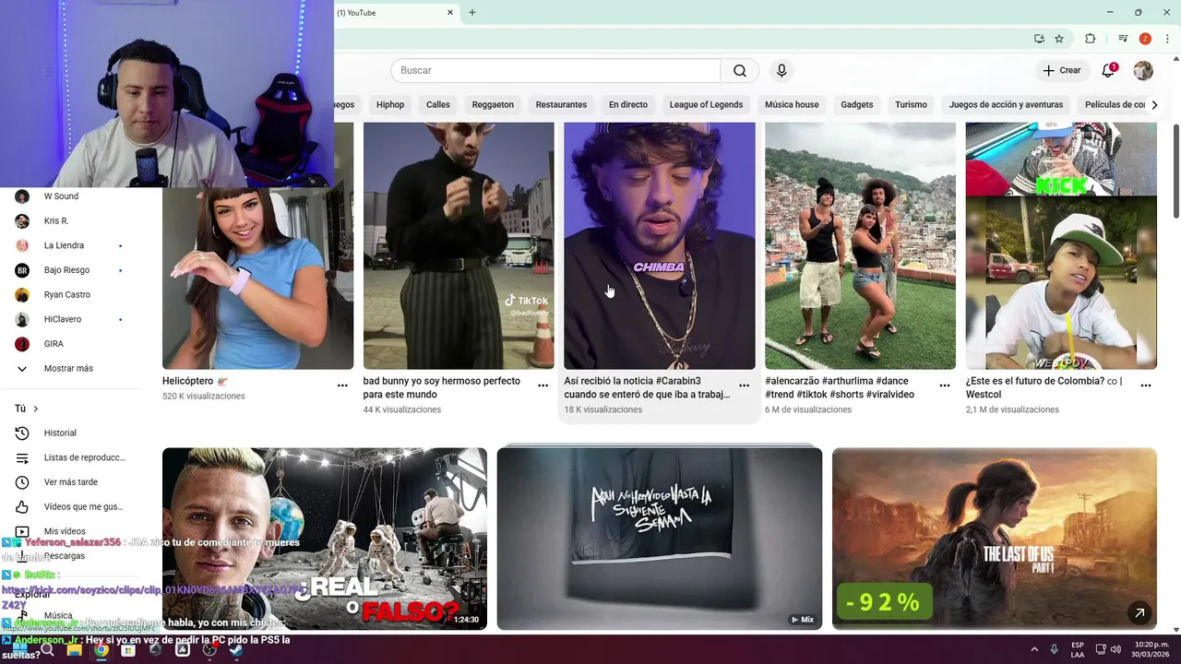
Task: Open options for the Carabin3 short
Action: 745,385
